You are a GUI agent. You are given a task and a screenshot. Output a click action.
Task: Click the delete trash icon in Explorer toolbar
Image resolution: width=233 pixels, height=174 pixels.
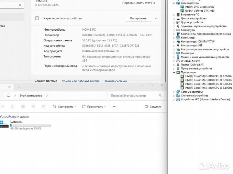coord(43,107)
